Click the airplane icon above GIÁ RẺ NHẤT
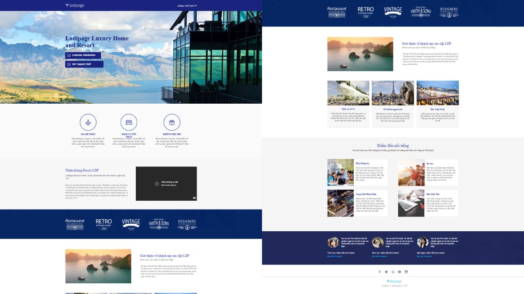This screenshot has width=524, height=294. pos(88,122)
